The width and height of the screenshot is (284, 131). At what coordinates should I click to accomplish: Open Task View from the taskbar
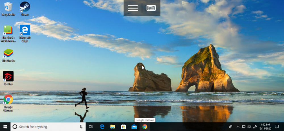tap(91, 127)
